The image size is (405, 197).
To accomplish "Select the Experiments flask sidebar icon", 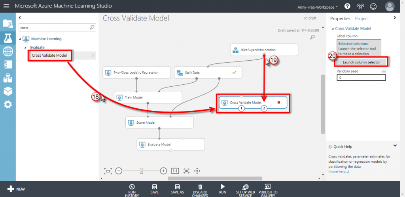I will (x=8, y=38).
